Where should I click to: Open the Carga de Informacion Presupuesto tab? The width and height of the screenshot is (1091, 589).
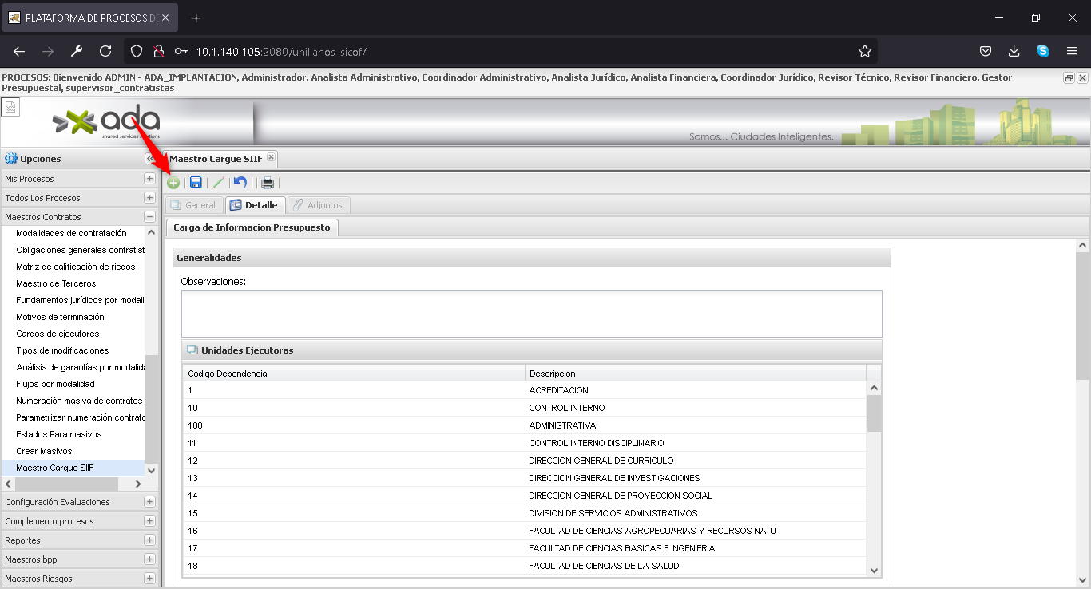point(252,227)
